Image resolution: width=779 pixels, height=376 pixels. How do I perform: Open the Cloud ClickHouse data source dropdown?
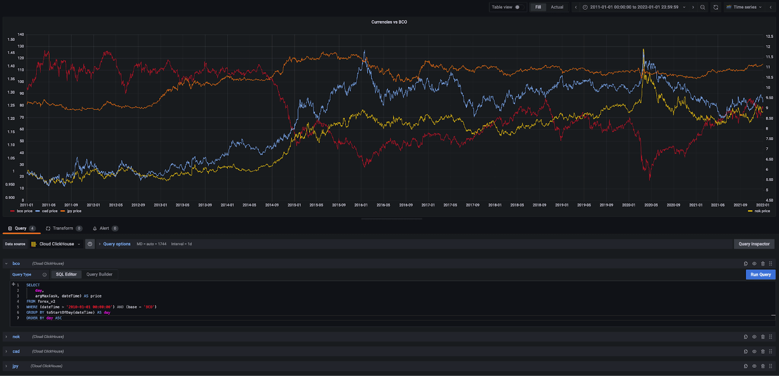tap(56, 244)
